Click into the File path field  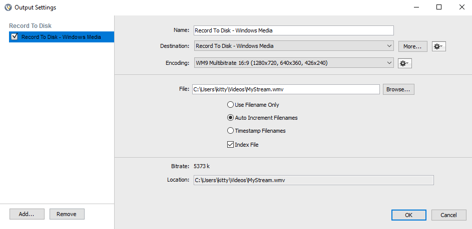click(286, 89)
